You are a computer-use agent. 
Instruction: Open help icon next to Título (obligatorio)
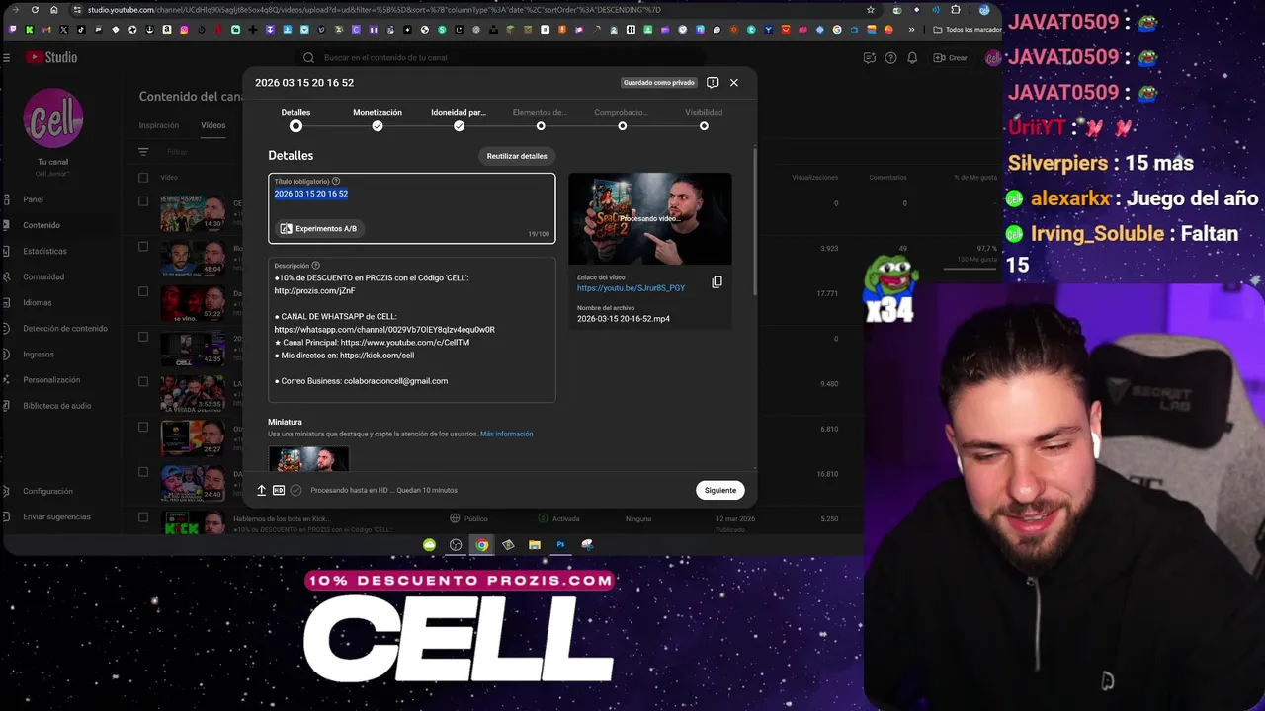coord(336,181)
